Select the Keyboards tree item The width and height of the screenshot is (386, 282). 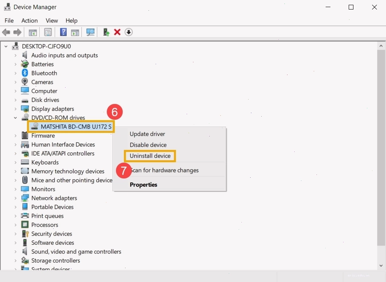click(45, 163)
